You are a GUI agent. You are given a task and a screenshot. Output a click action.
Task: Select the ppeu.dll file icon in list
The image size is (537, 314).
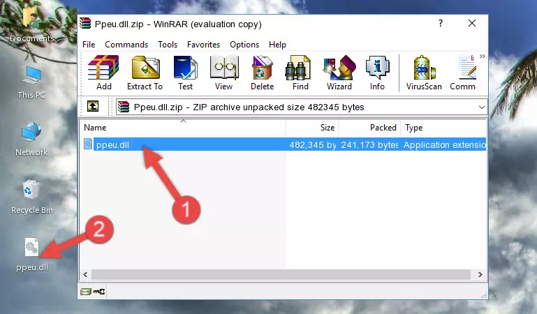click(88, 144)
